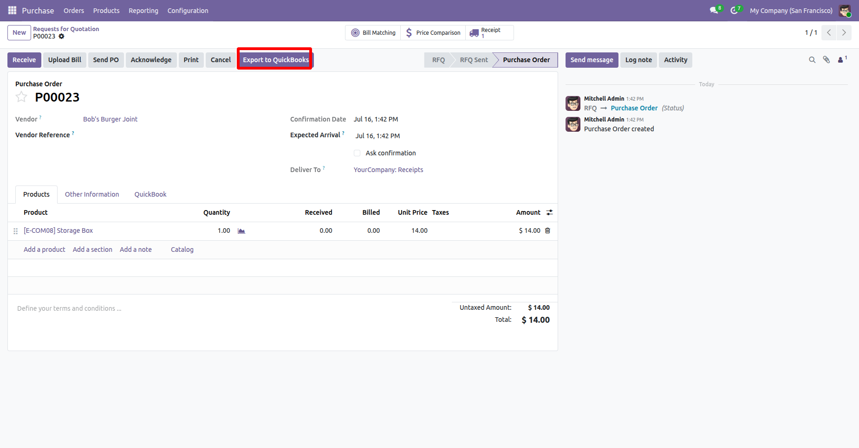Open the conversations messages icon
859x448 pixels.
click(x=715, y=10)
